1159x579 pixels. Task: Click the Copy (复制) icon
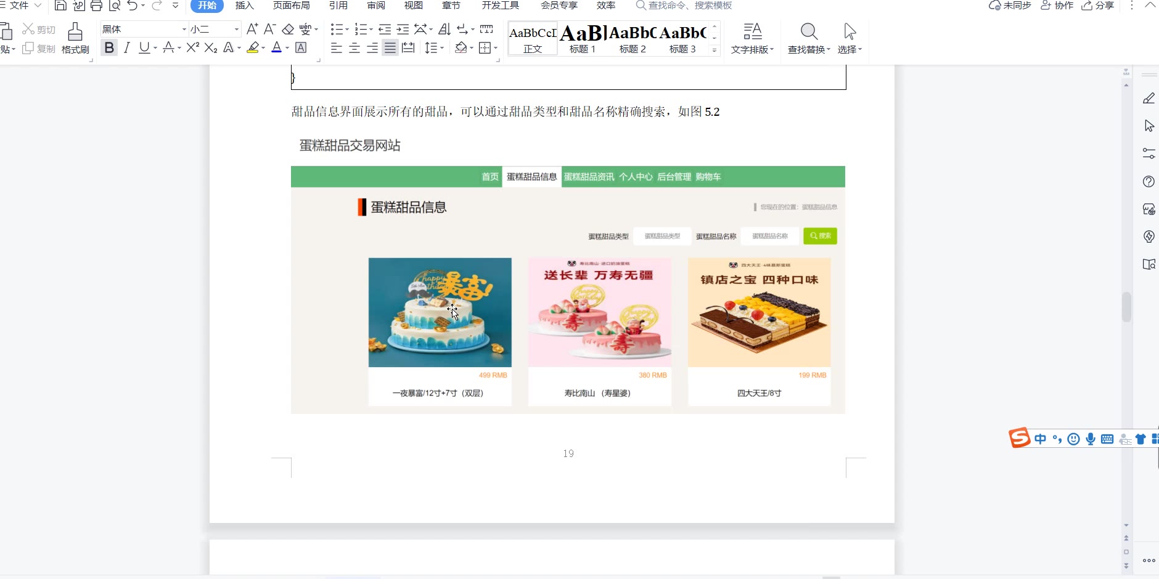[x=39, y=48]
